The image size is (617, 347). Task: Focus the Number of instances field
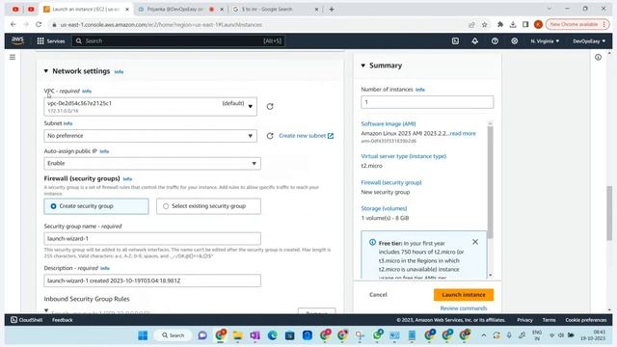pyautogui.click(x=427, y=102)
